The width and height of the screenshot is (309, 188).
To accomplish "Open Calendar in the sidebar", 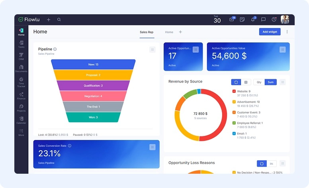I will [x=21, y=120].
